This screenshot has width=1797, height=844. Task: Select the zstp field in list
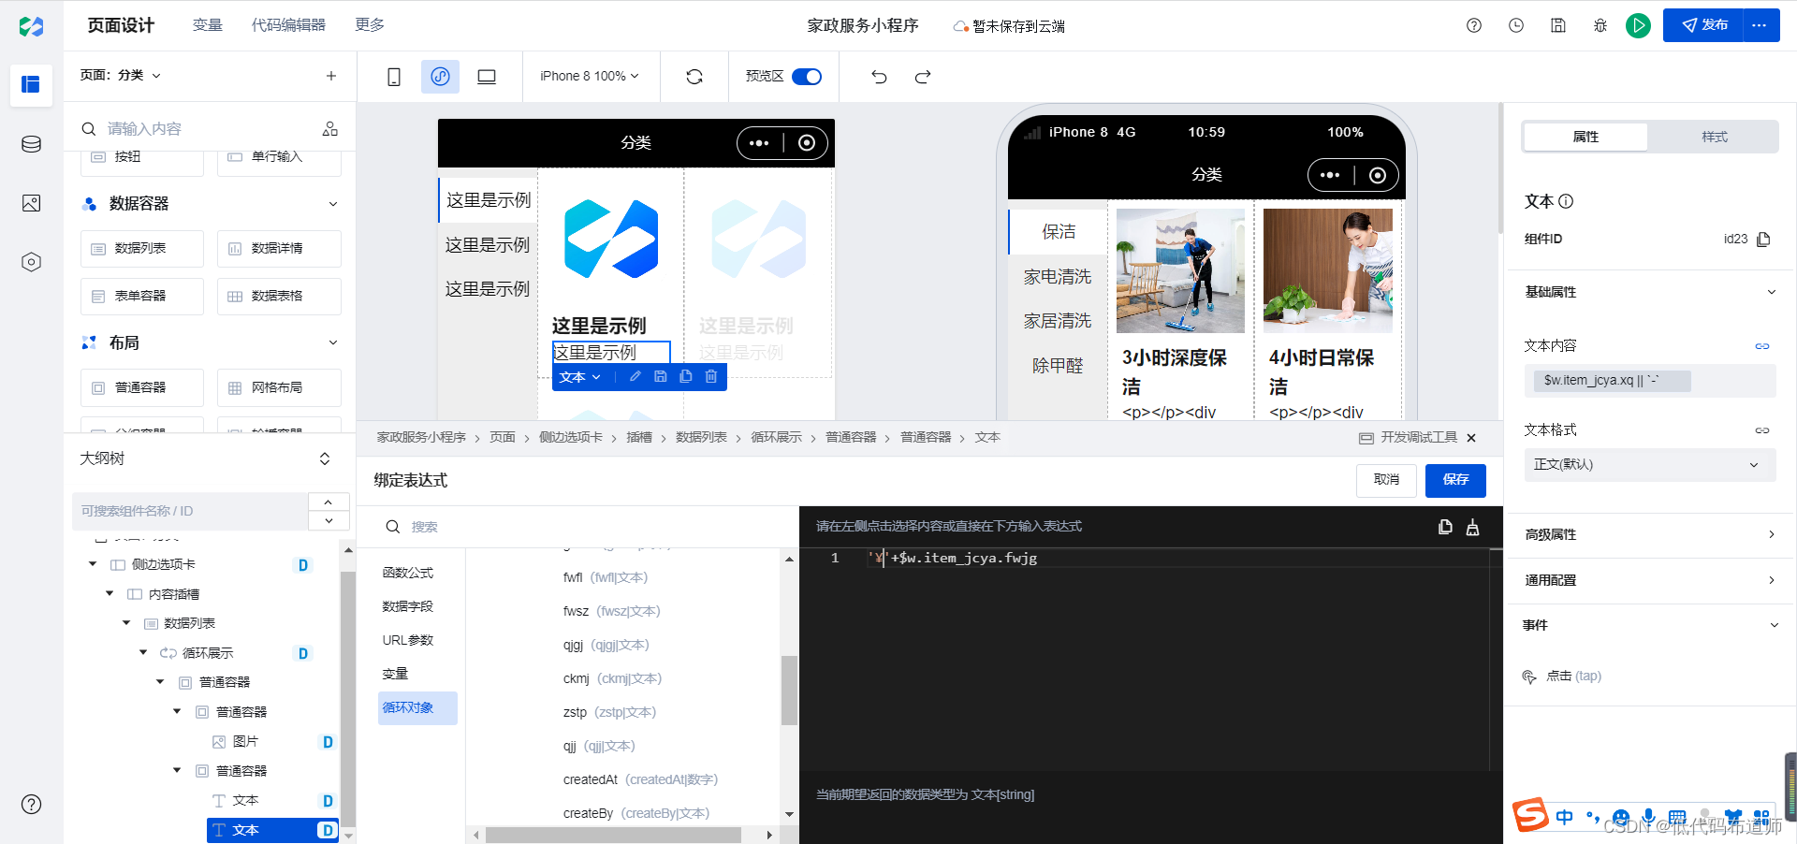[609, 712]
